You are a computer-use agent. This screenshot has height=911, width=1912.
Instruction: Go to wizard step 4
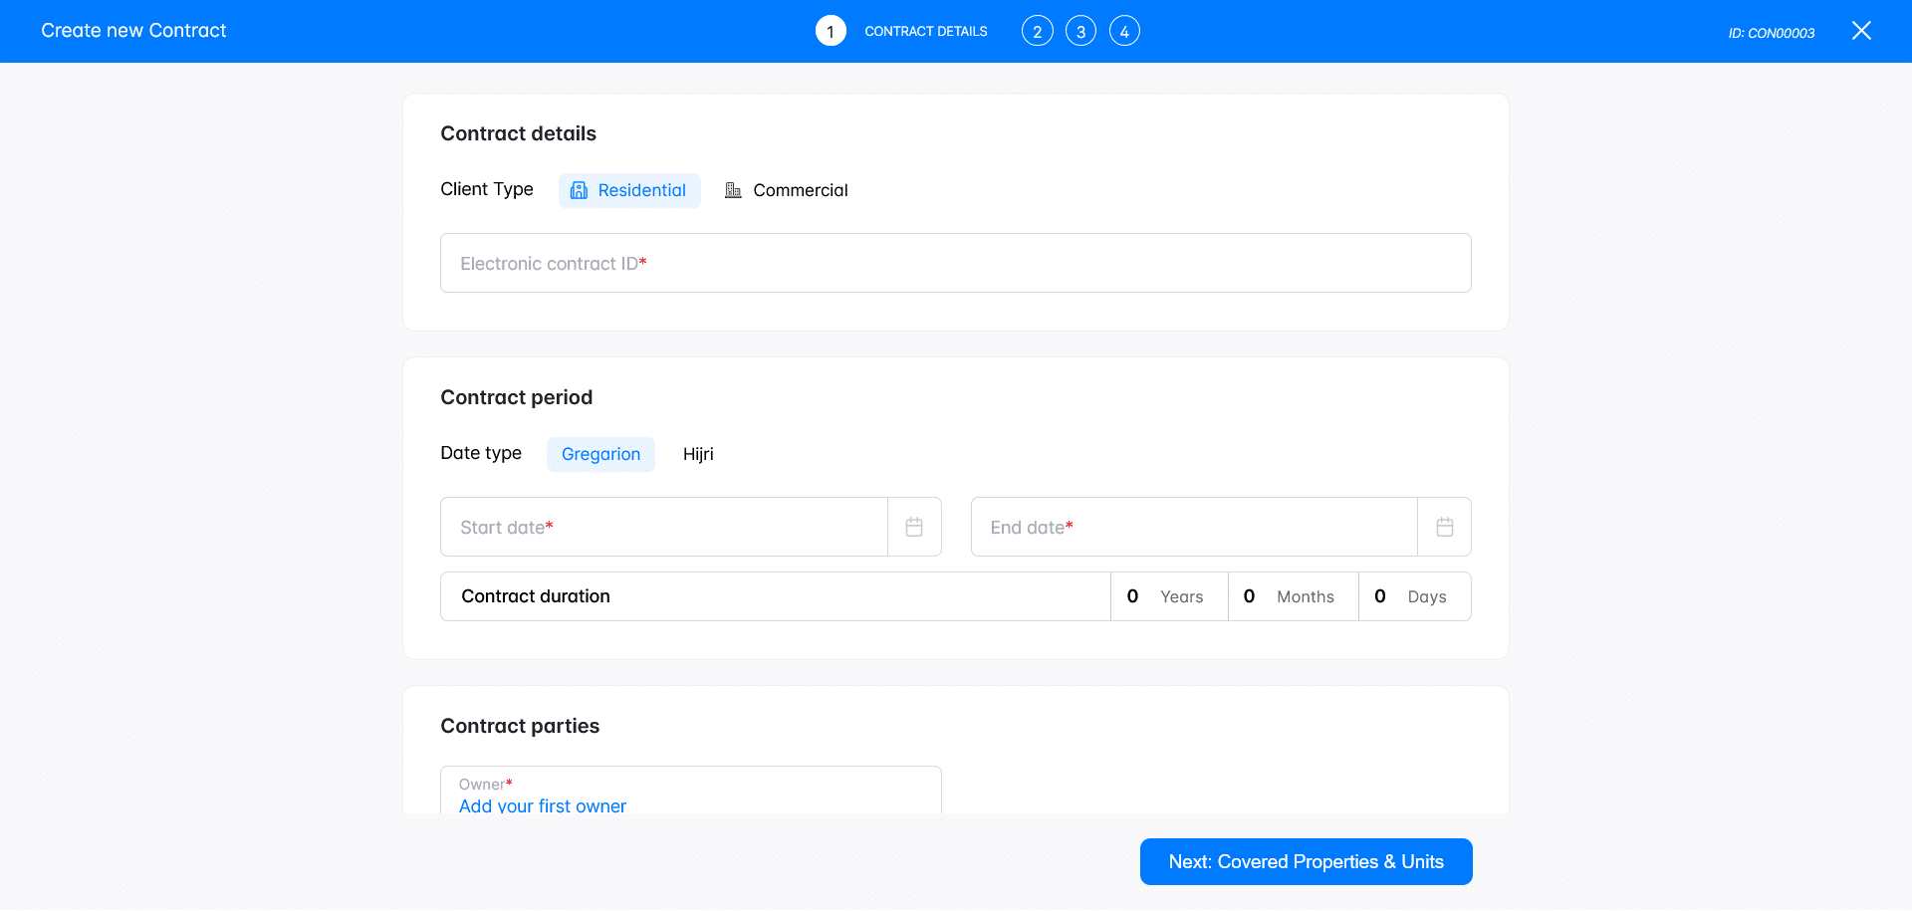click(1124, 31)
